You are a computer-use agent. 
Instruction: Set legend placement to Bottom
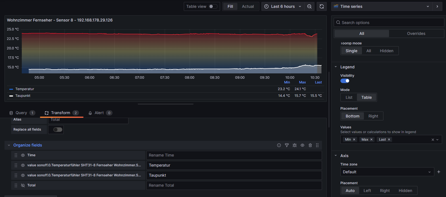click(352, 116)
